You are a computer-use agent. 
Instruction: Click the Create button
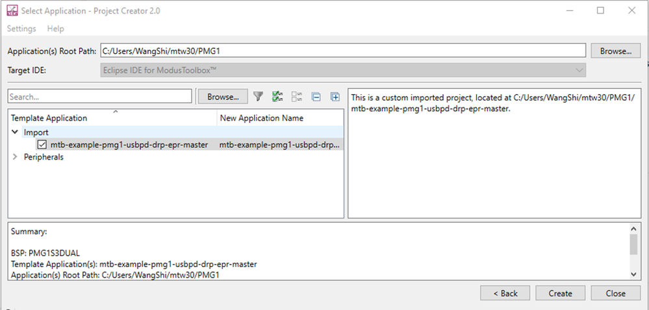click(x=561, y=293)
